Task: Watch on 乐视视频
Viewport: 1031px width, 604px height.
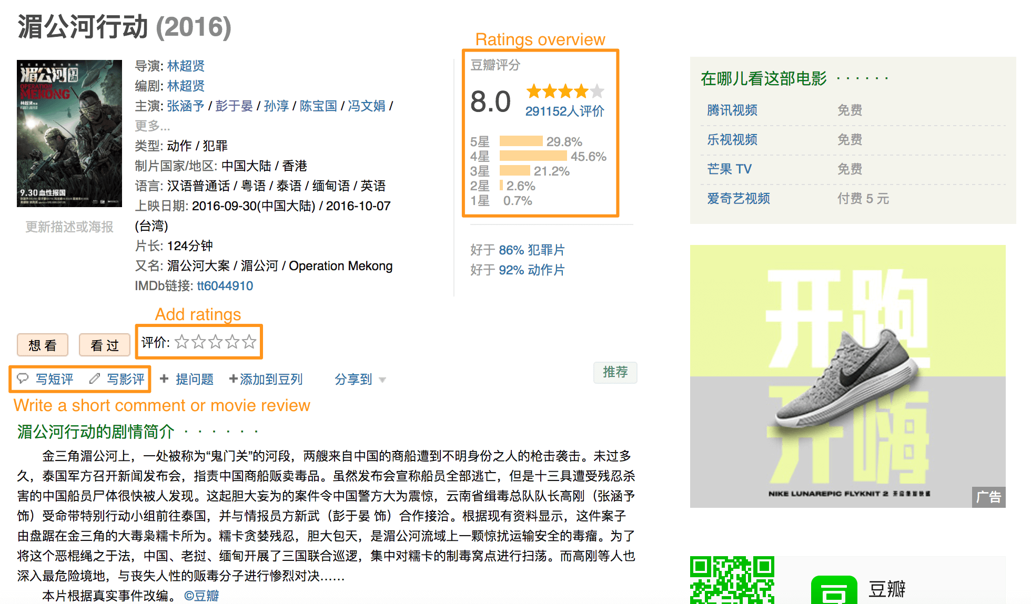Action: (x=732, y=139)
